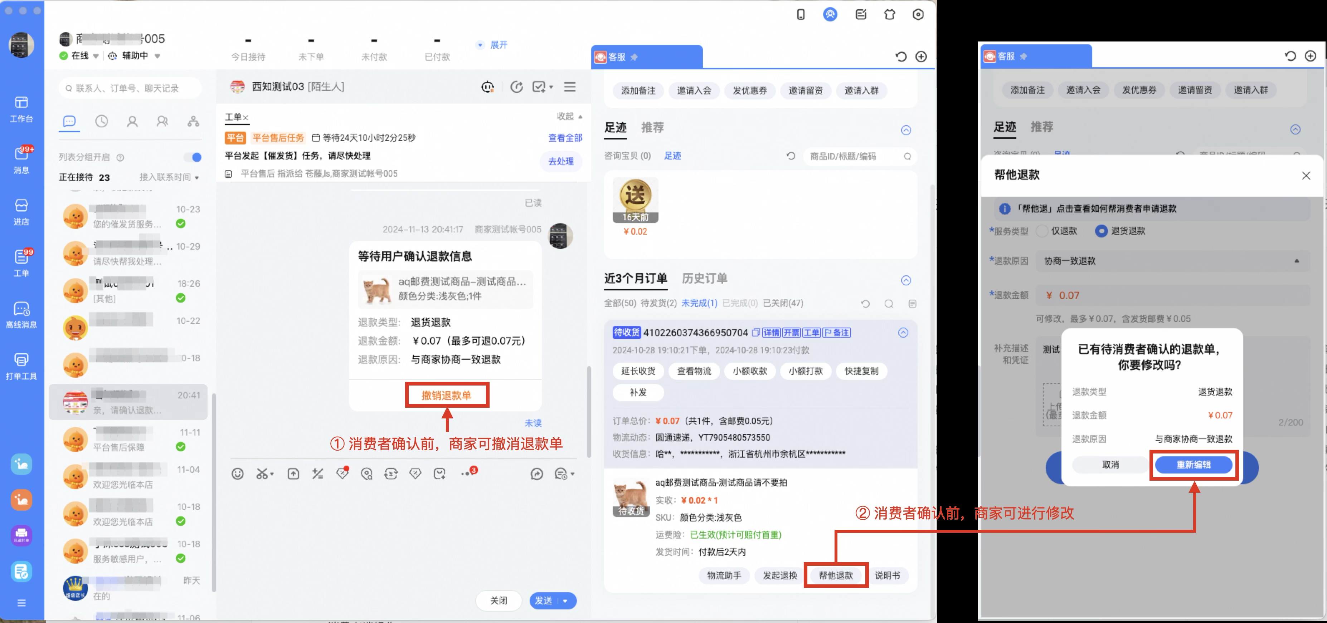The height and width of the screenshot is (623, 1327).
Task: Open the clock history icon above the contact list
Action: tap(101, 122)
